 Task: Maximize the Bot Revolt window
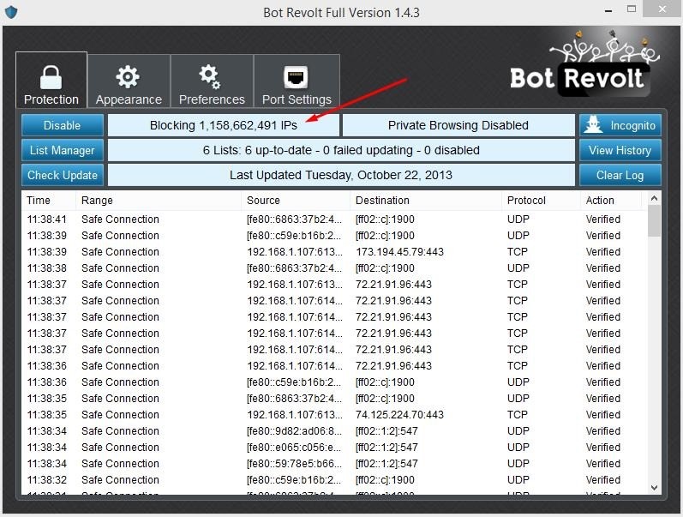[632, 9]
